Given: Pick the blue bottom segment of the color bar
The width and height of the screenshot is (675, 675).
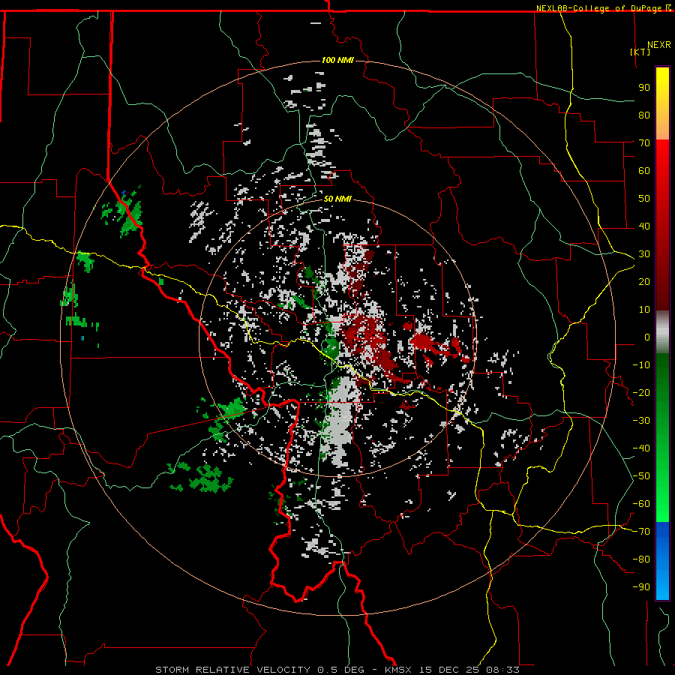Looking at the screenshot, I should pos(662,561).
